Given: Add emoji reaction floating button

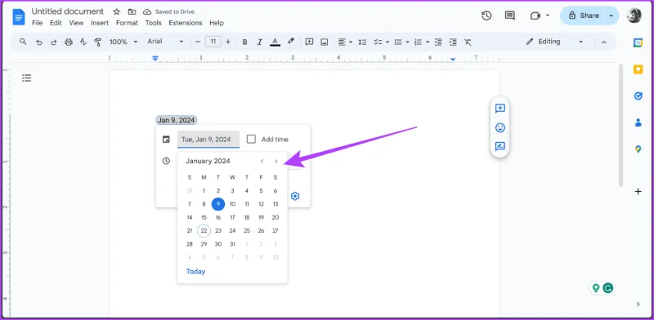Looking at the screenshot, I should point(499,127).
